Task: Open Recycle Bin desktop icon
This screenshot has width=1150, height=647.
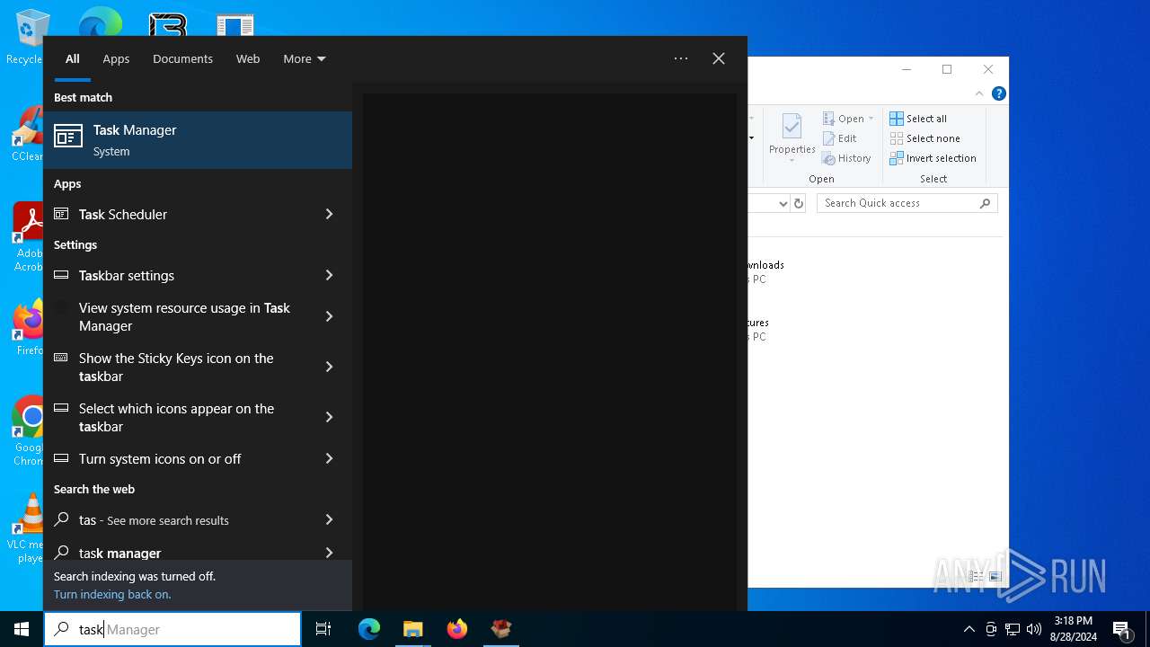Action: click(x=27, y=38)
